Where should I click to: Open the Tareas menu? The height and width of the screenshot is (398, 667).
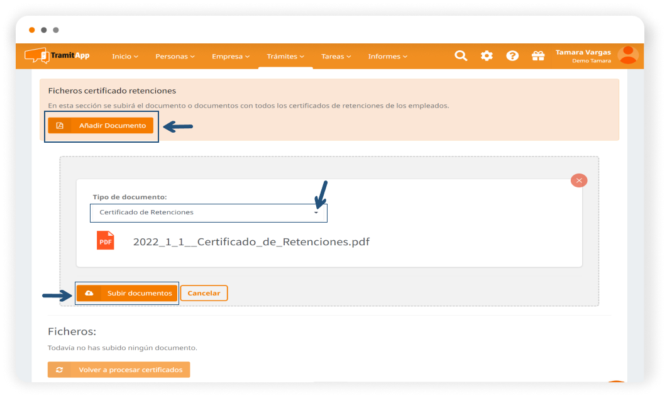(x=336, y=57)
